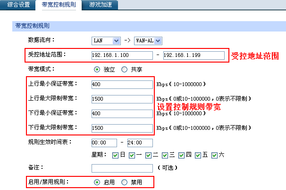
Task: Click the 带宽模式 label
Action: (41, 69)
